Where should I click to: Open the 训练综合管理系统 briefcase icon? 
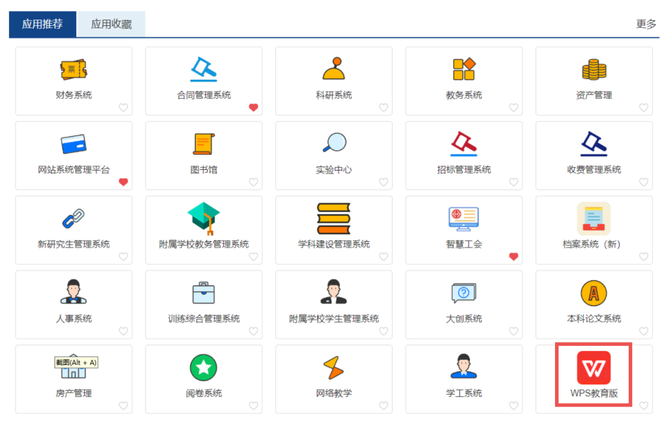point(204,293)
